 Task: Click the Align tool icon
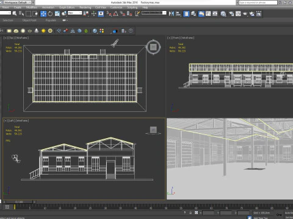[x=178, y=13]
